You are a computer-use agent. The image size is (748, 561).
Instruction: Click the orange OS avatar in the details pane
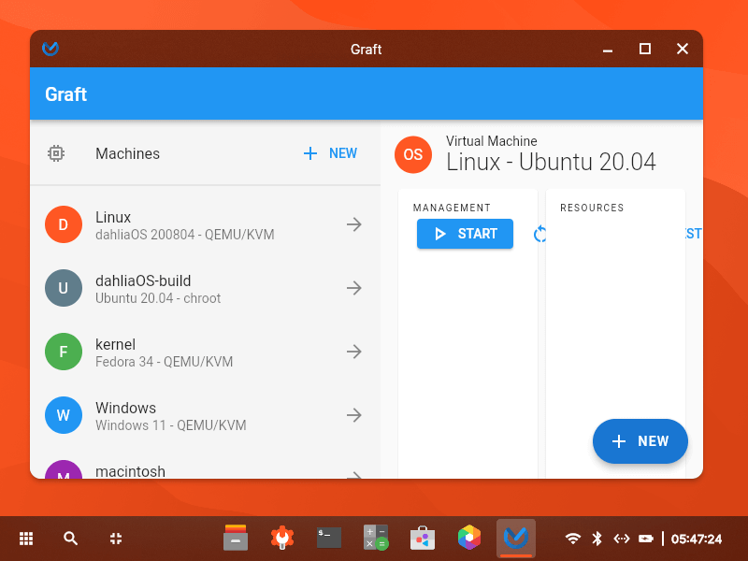(x=413, y=154)
